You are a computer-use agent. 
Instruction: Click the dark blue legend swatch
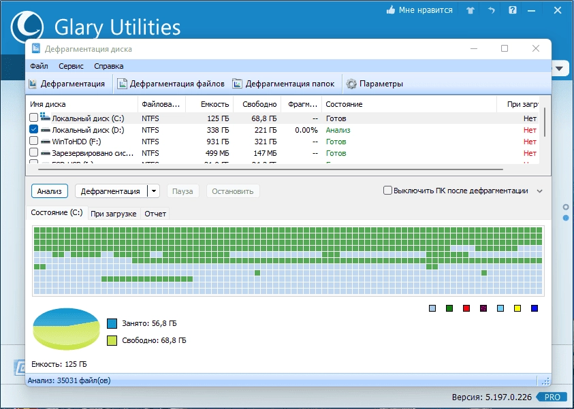(535, 308)
